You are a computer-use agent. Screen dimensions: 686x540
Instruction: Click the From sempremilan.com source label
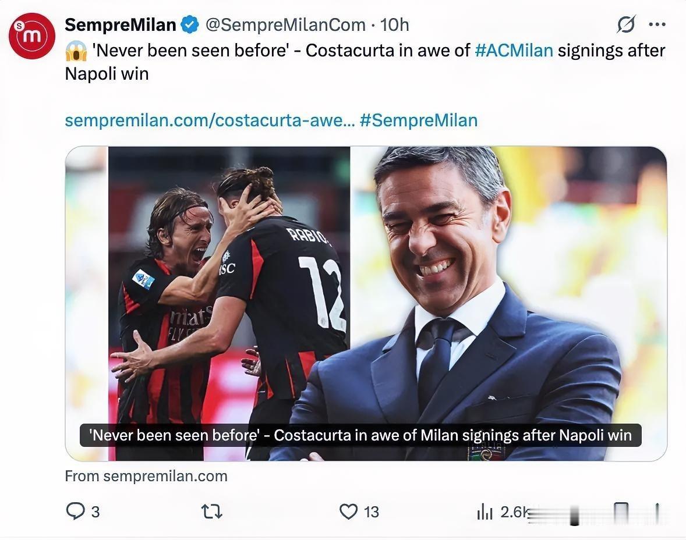click(146, 476)
